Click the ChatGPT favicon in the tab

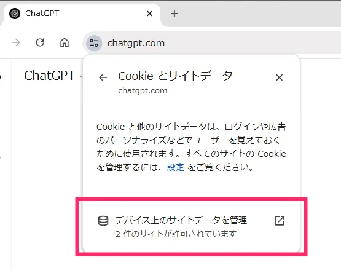(15, 14)
